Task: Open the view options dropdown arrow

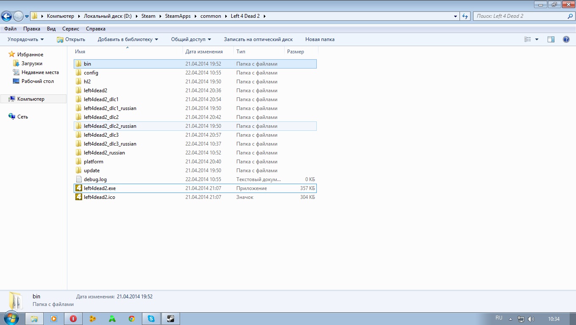Action: 537,39
